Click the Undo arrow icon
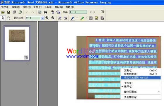Image resolution: width=164 pixels, height=106 pixels. [x=27, y=12]
